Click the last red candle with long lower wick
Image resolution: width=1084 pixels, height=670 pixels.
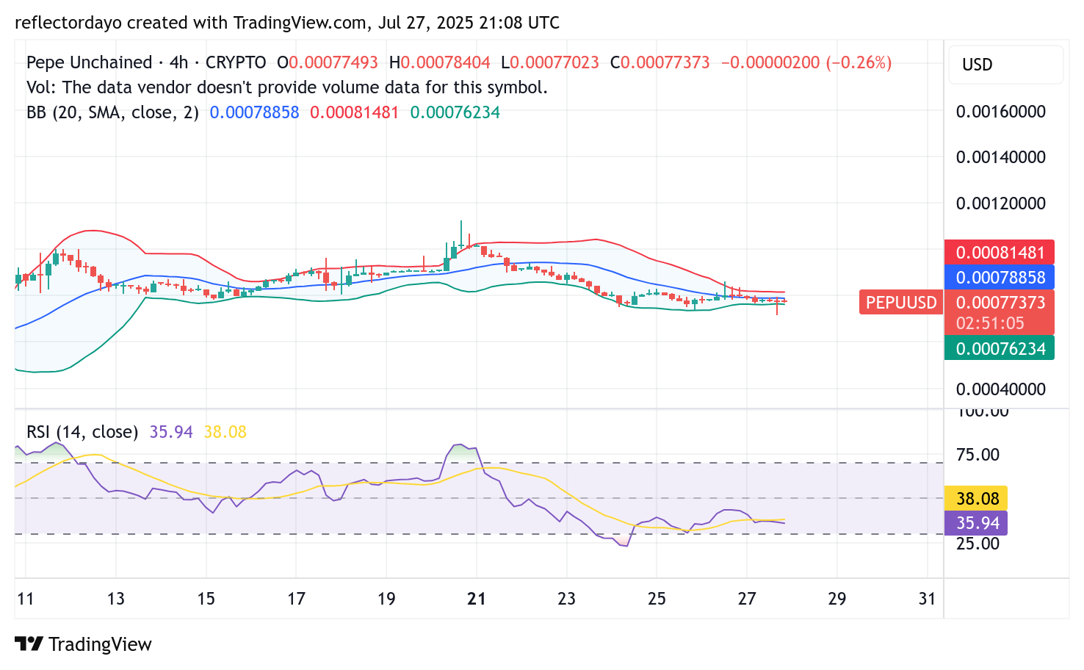click(777, 305)
